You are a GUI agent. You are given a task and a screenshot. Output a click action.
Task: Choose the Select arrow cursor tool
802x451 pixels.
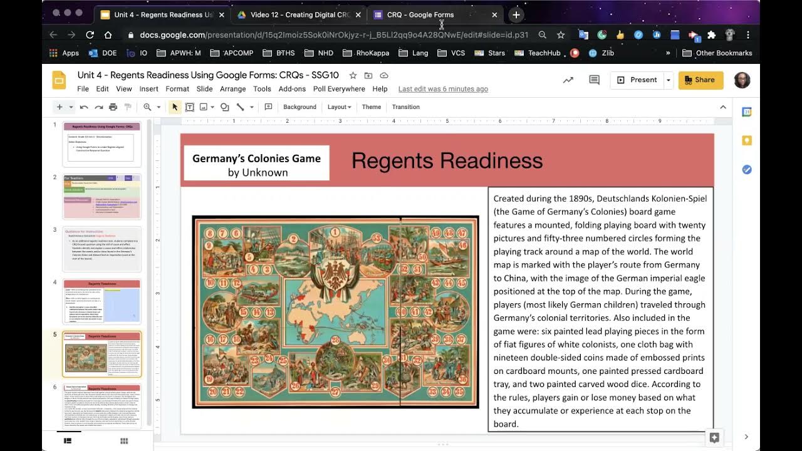point(175,107)
